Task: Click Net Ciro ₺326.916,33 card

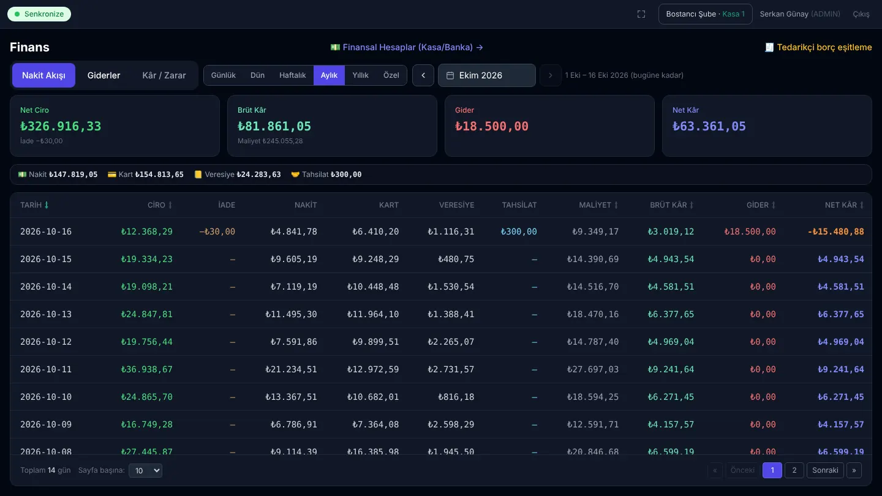Action: (x=115, y=126)
